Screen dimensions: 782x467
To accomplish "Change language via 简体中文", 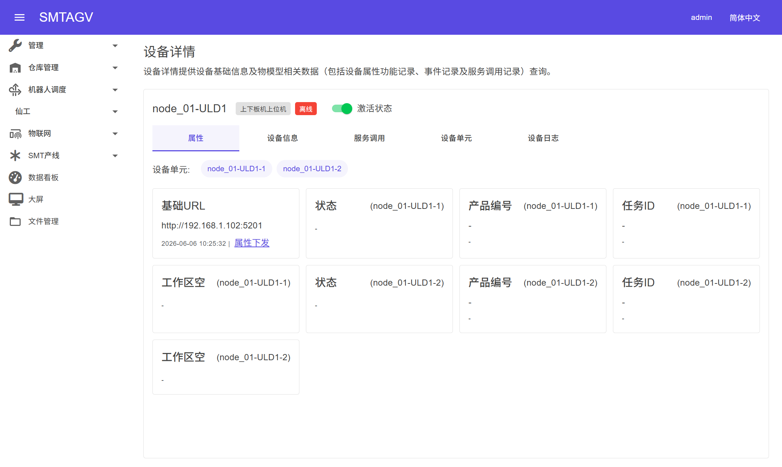I will coord(745,17).
